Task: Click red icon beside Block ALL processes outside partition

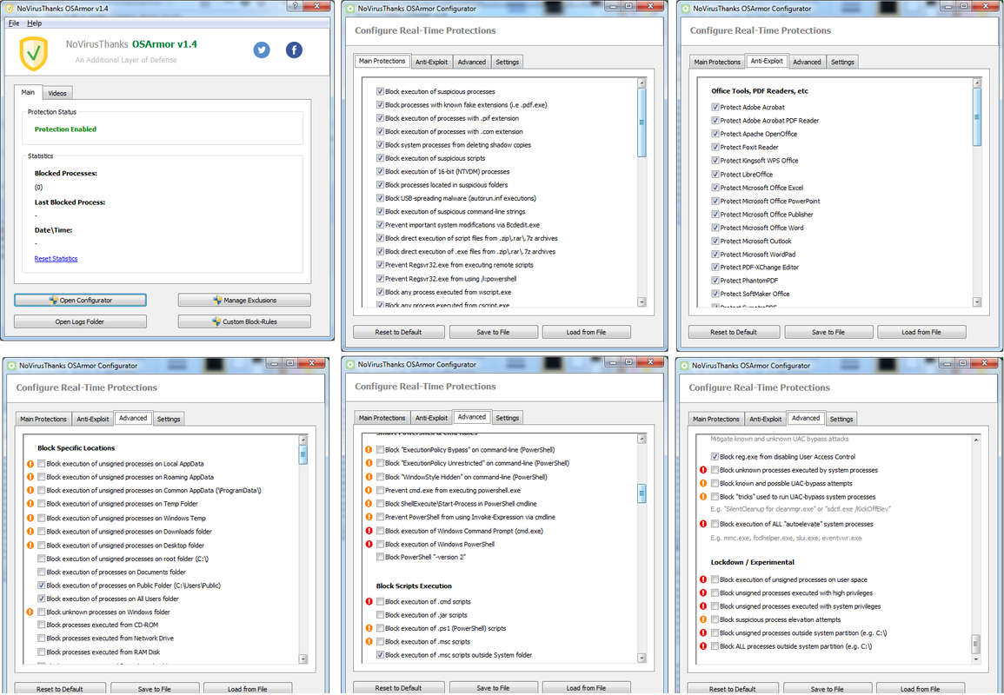Action: (704, 646)
